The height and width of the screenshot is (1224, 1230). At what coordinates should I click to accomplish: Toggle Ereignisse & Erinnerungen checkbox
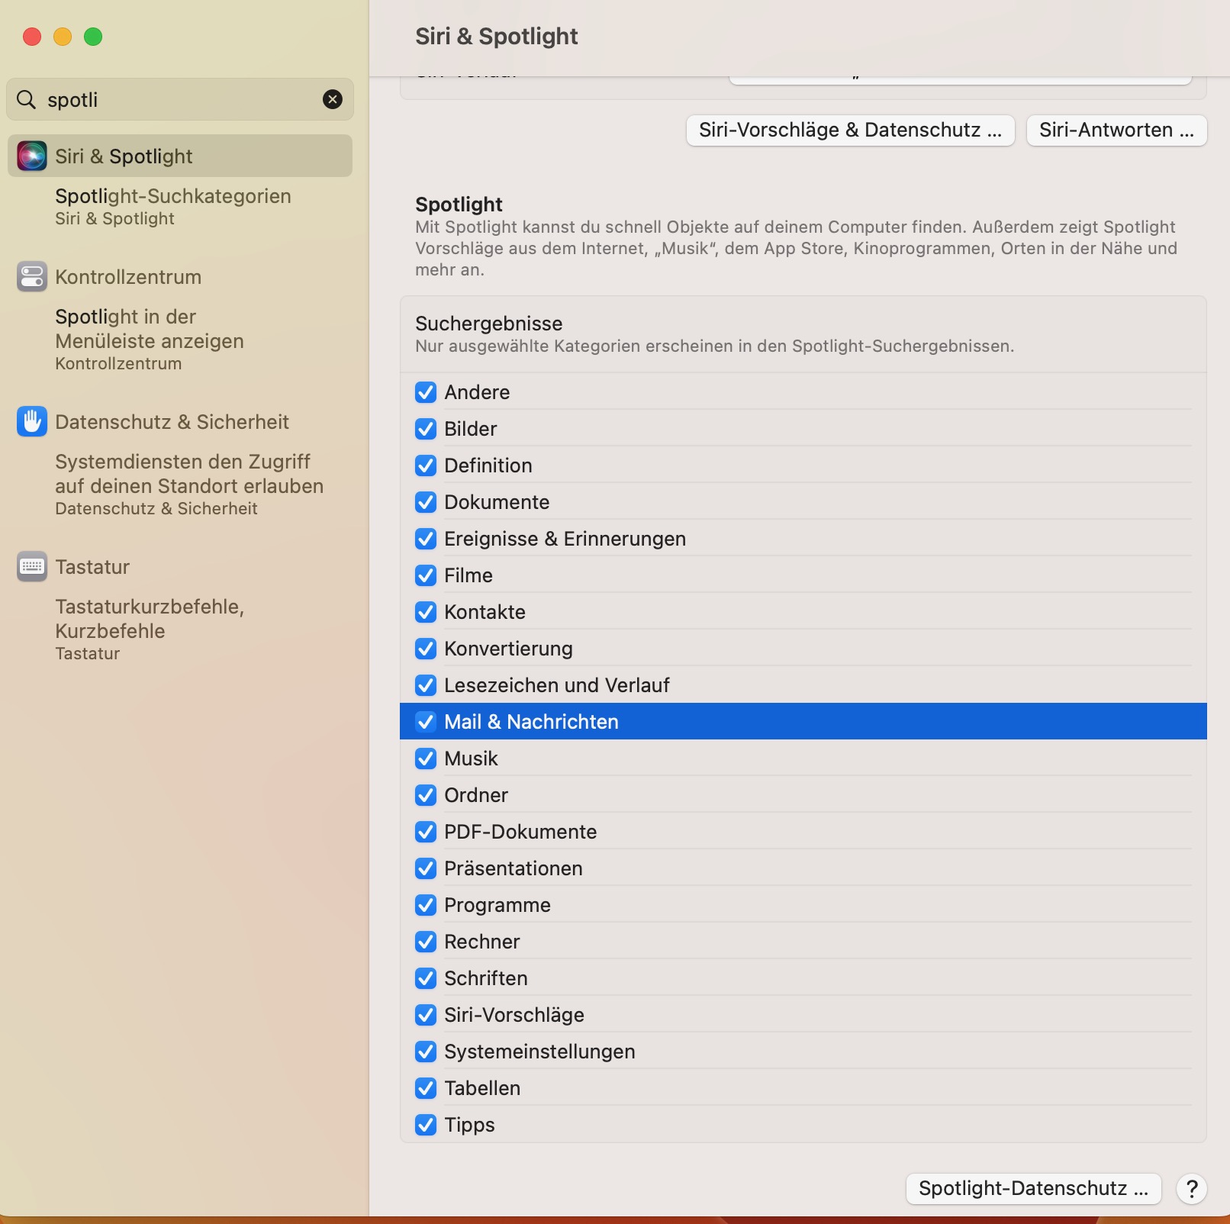coord(426,539)
